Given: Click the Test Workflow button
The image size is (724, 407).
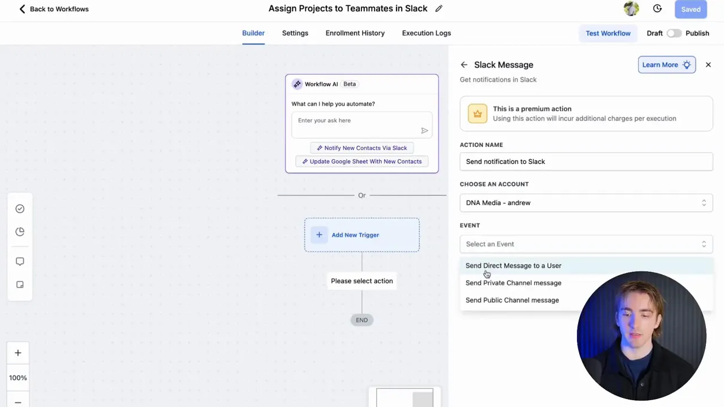Looking at the screenshot, I should (x=608, y=33).
